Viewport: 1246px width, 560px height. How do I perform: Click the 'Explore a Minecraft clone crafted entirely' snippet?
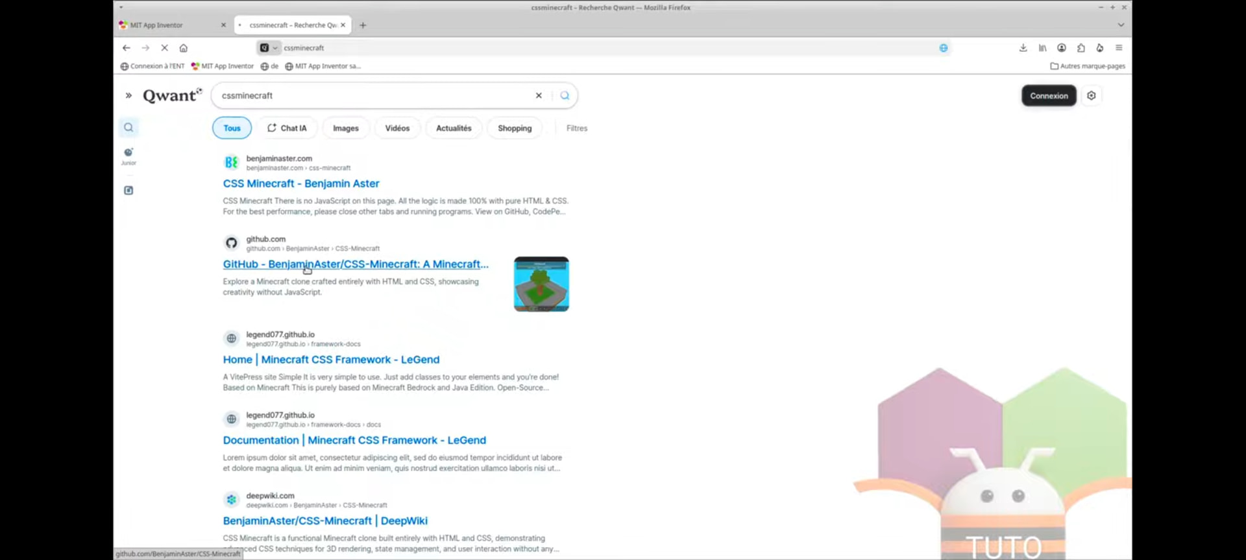tap(351, 286)
